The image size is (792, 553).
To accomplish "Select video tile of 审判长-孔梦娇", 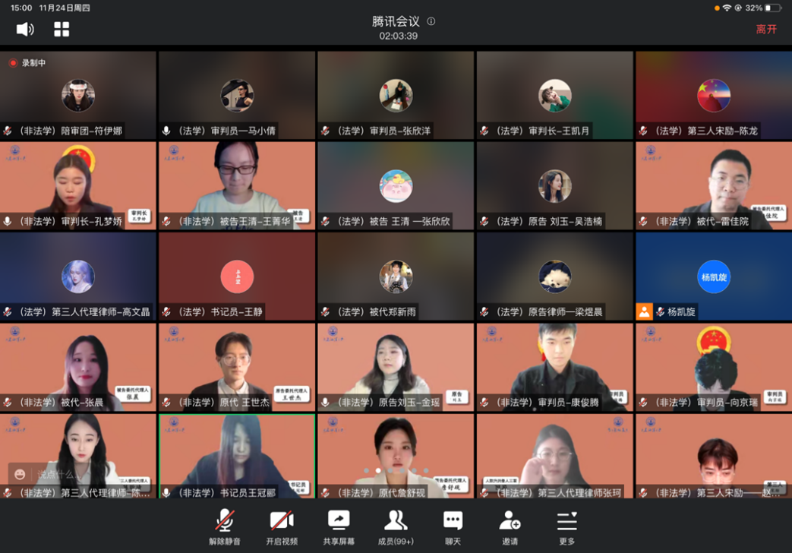I will click(77, 185).
